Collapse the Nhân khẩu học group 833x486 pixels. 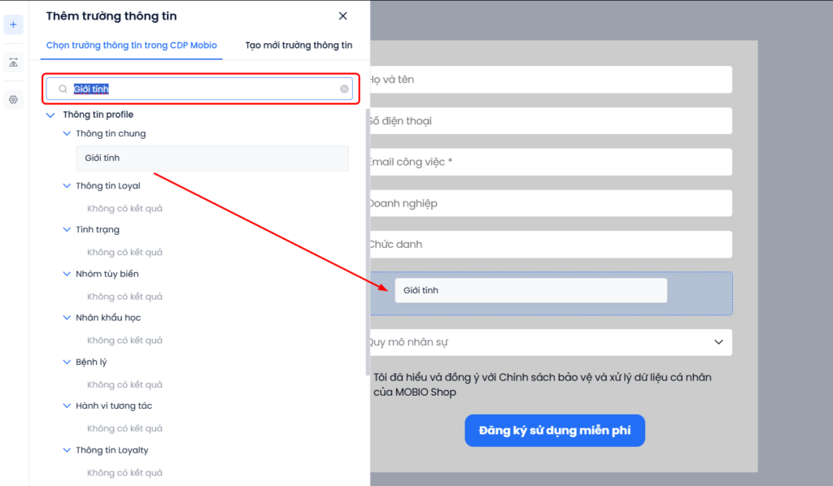click(68, 318)
